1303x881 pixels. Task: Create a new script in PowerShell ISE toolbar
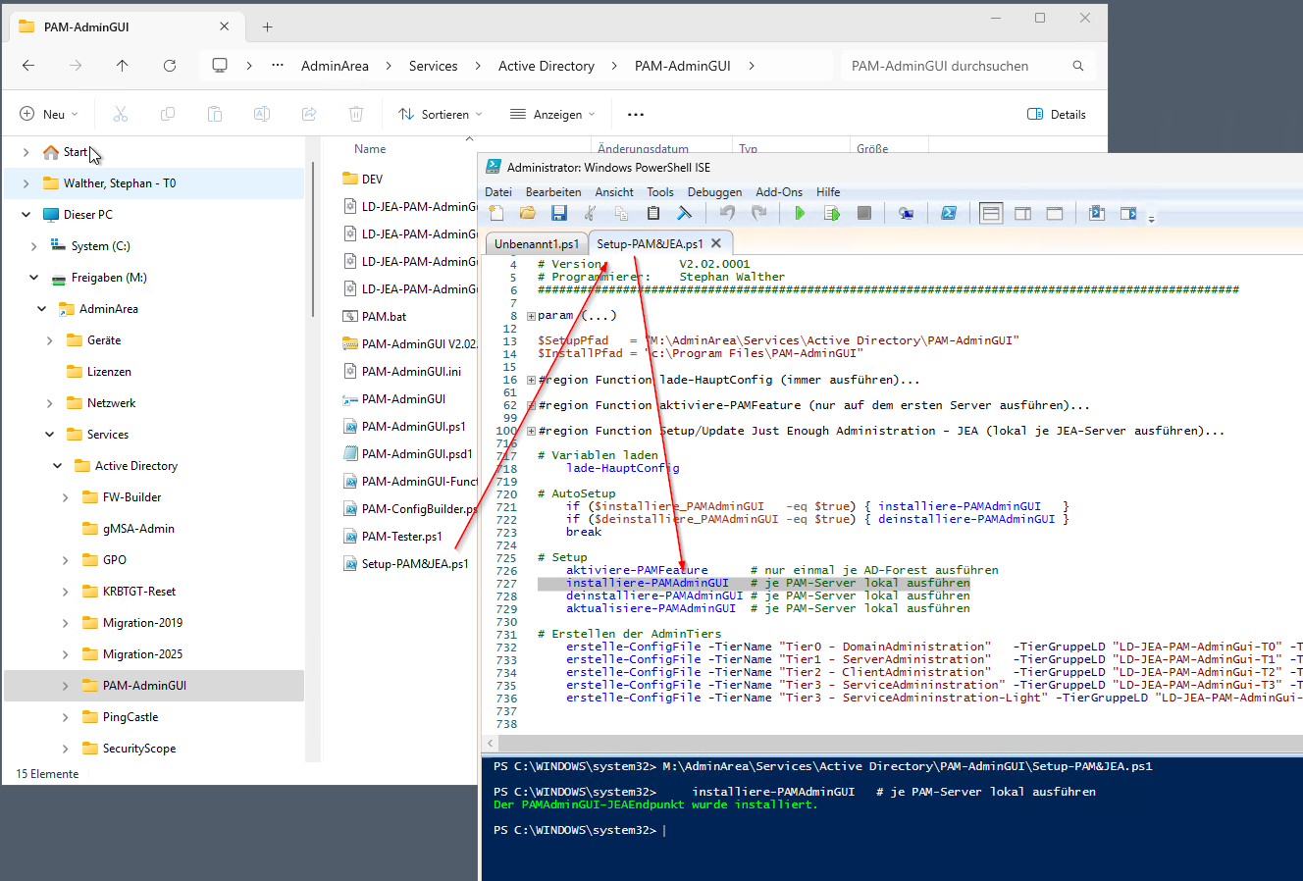pos(496,213)
